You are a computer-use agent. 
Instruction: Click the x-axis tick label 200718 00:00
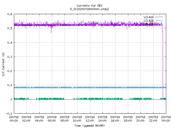pos(14,119)
